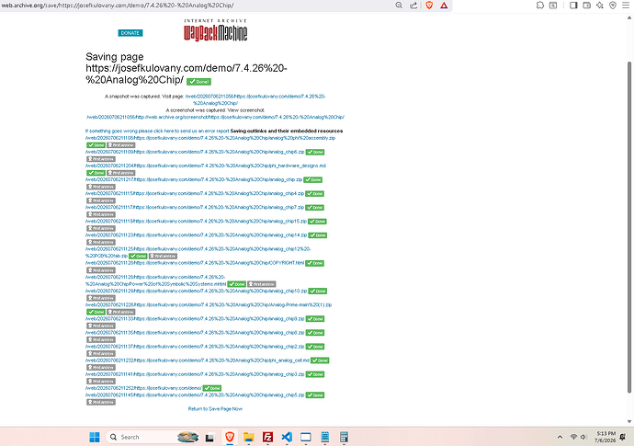
Task: Open Brave Rewards triangle icon
Action: [x=444, y=6]
